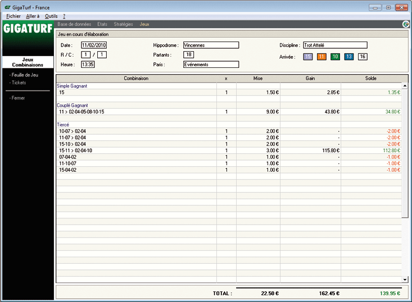Click blue arrivée swatch 13
The image size is (412, 302).
coord(349,57)
